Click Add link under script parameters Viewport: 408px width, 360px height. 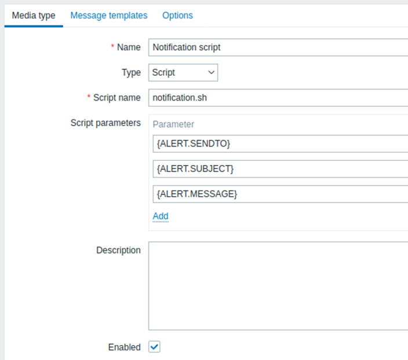(x=161, y=216)
